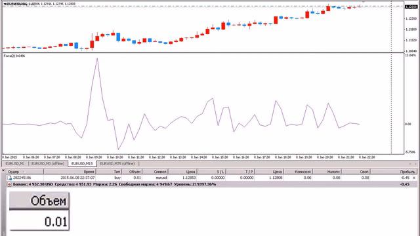Select the EURUSD,M15 chart tab
The image size is (420, 236).
(x=82, y=163)
